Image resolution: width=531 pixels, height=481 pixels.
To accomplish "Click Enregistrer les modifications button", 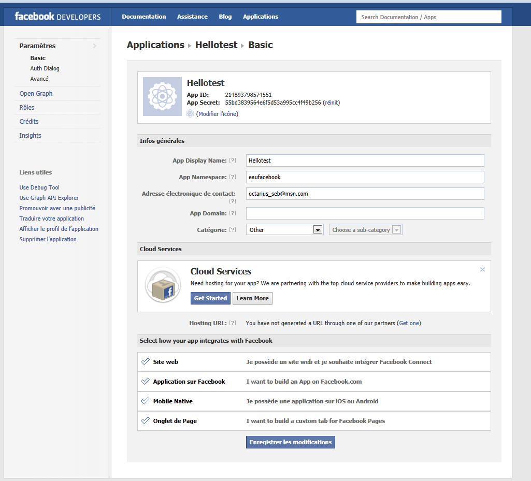I will pos(291,442).
